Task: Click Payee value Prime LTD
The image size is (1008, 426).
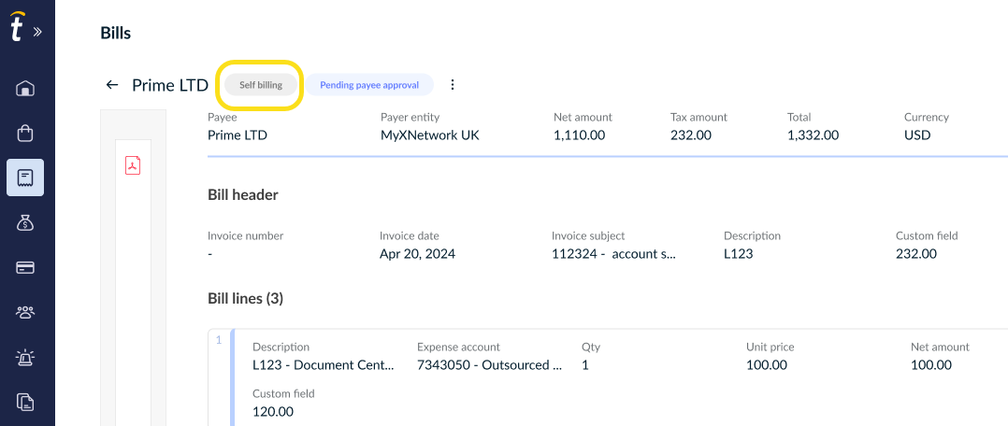Action: tap(238, 135)
